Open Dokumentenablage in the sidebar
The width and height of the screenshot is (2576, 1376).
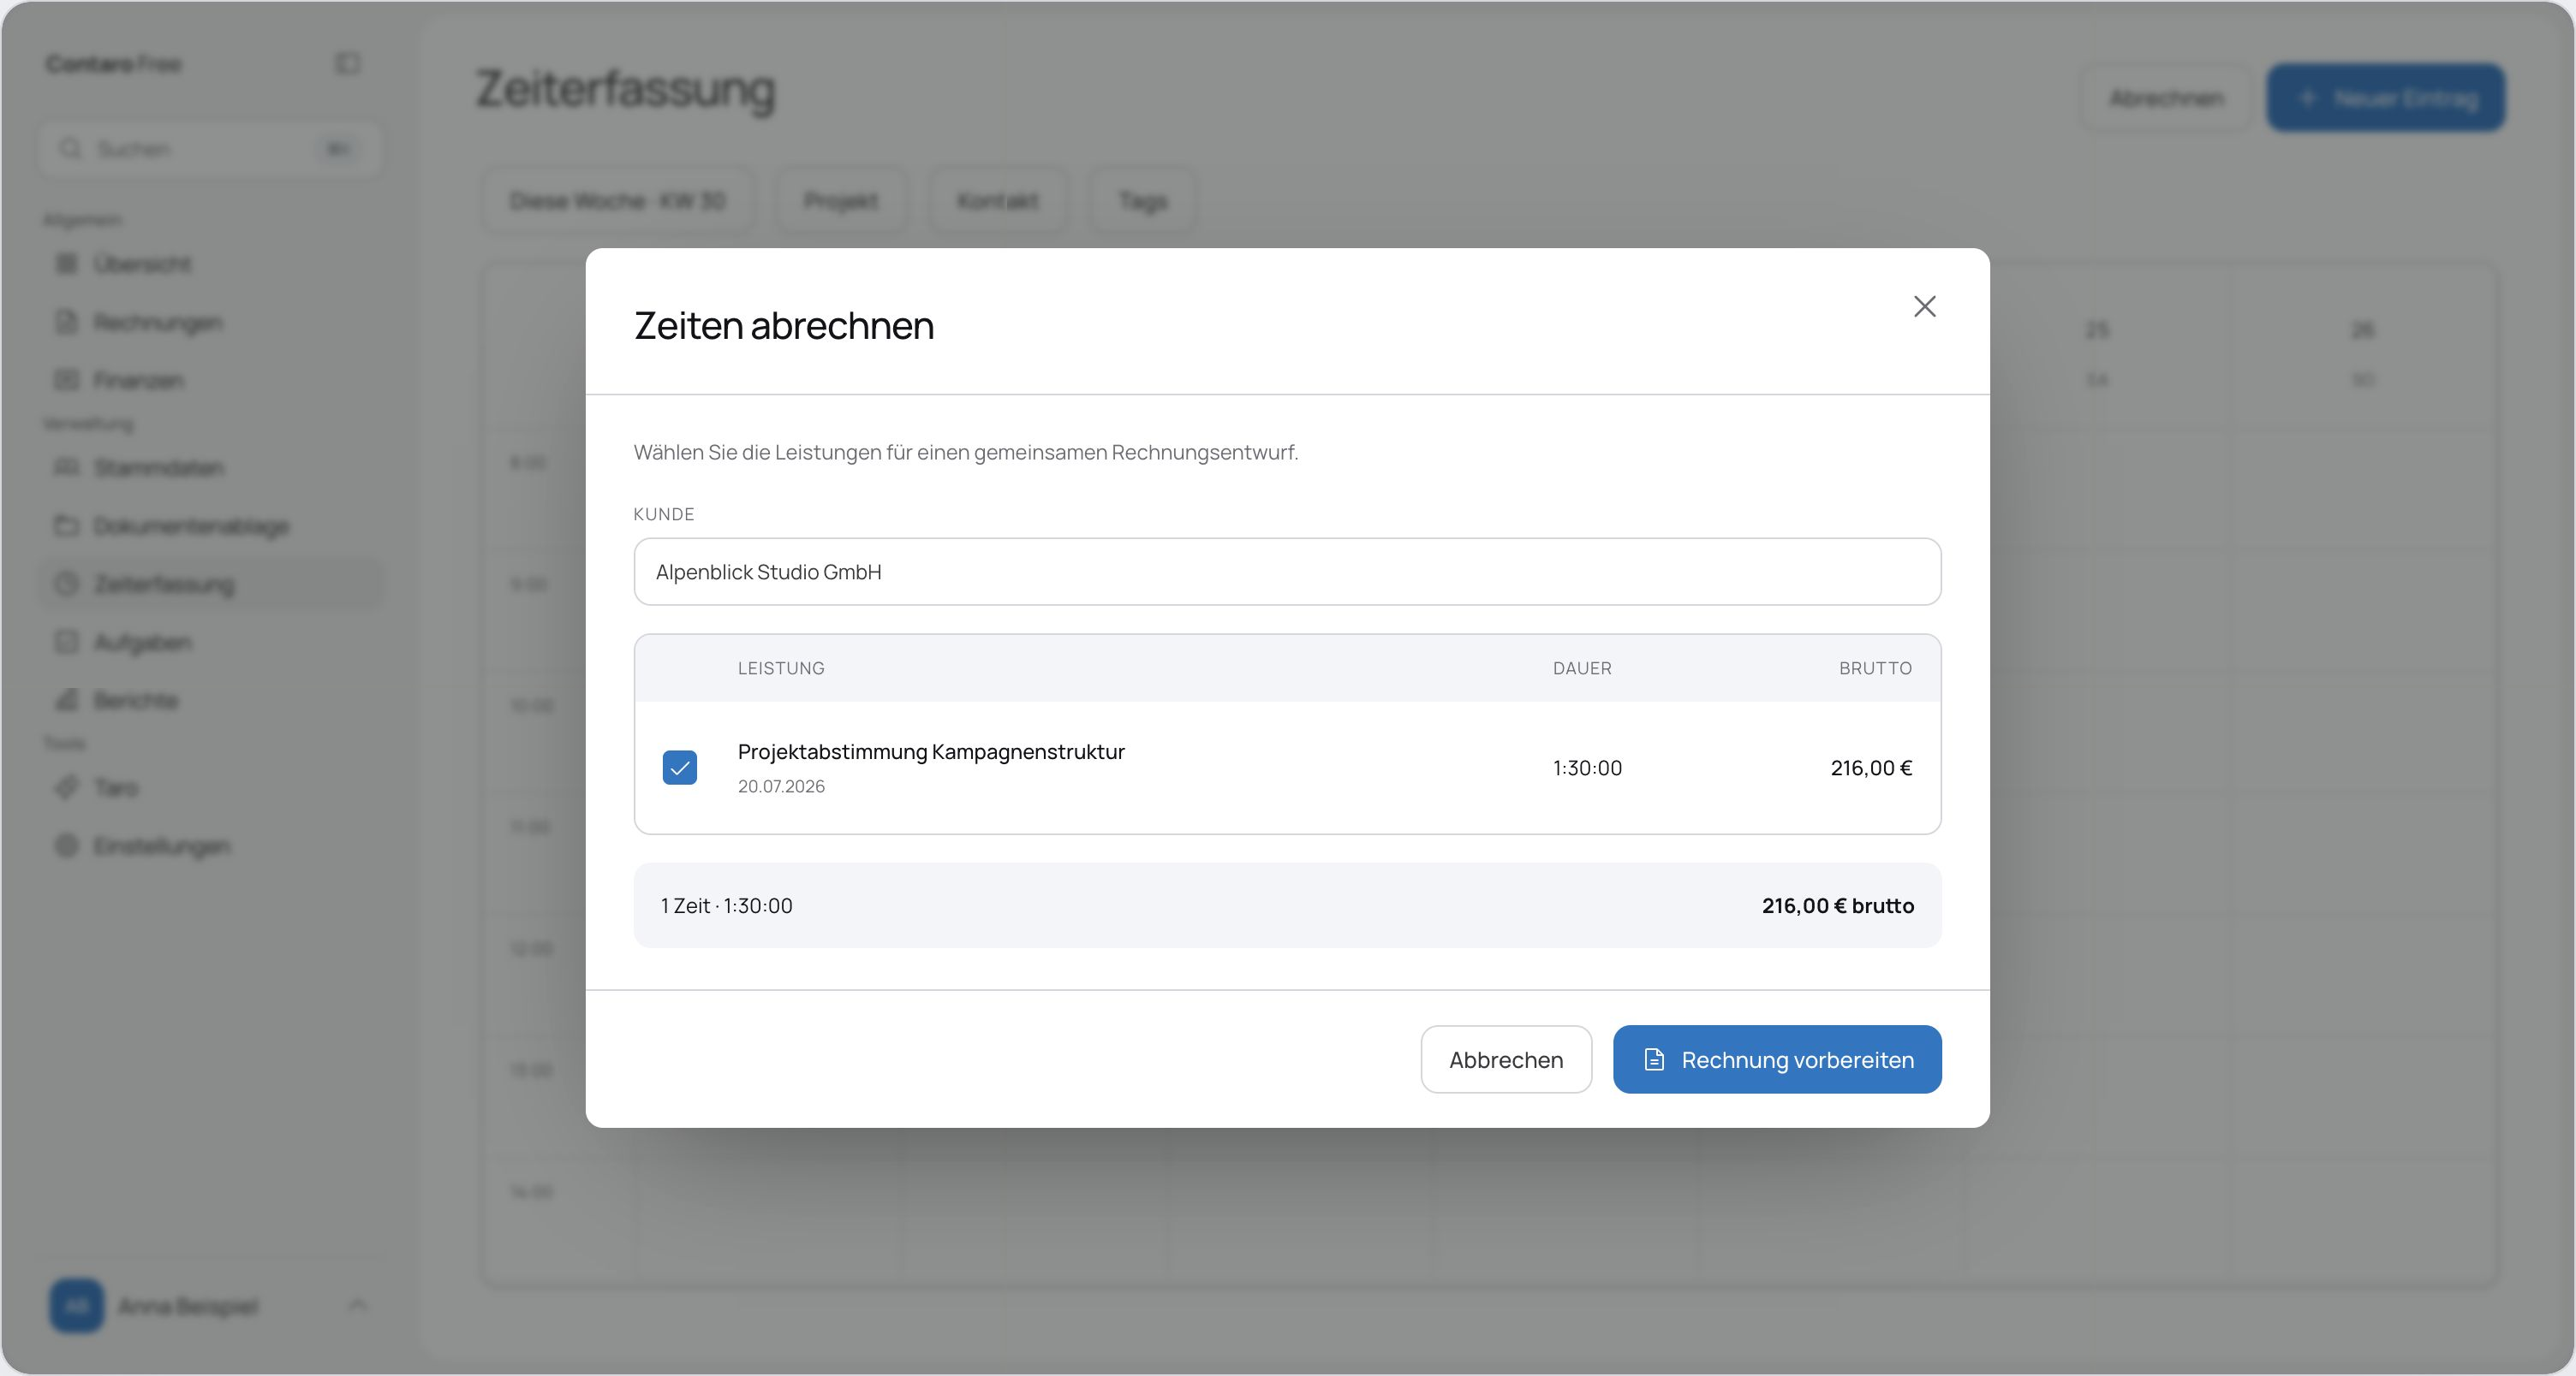pos(210,525)
